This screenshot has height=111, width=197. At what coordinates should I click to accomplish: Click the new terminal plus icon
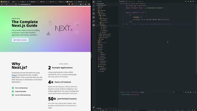186,92
